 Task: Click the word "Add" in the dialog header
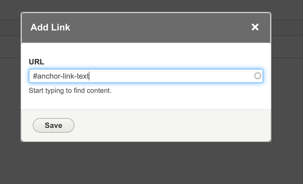point(39,28)
